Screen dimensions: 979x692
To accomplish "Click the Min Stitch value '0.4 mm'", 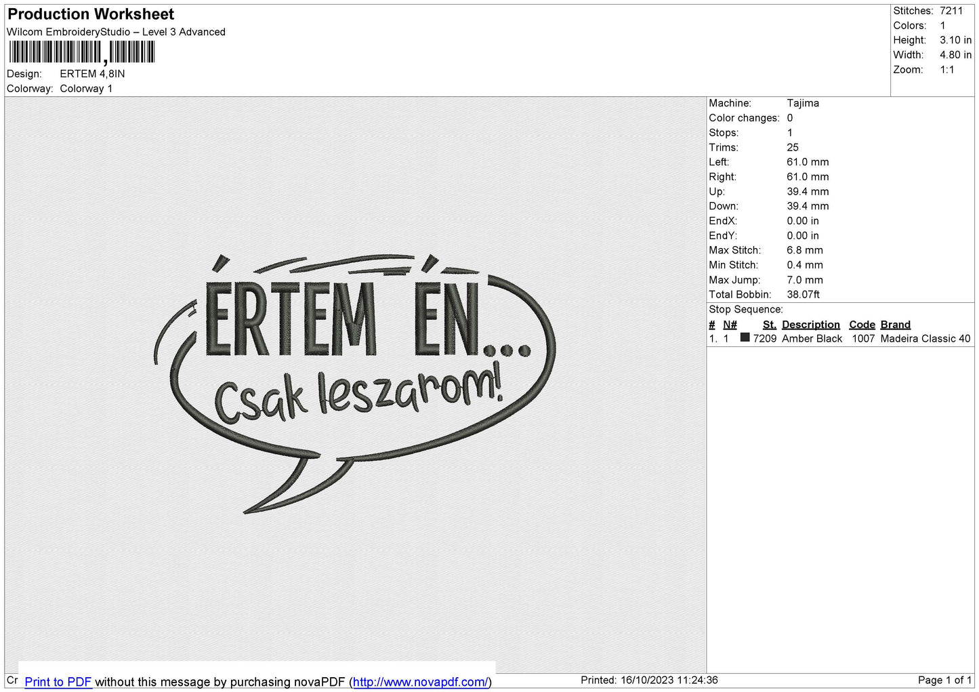I will (x=805, y=265).
